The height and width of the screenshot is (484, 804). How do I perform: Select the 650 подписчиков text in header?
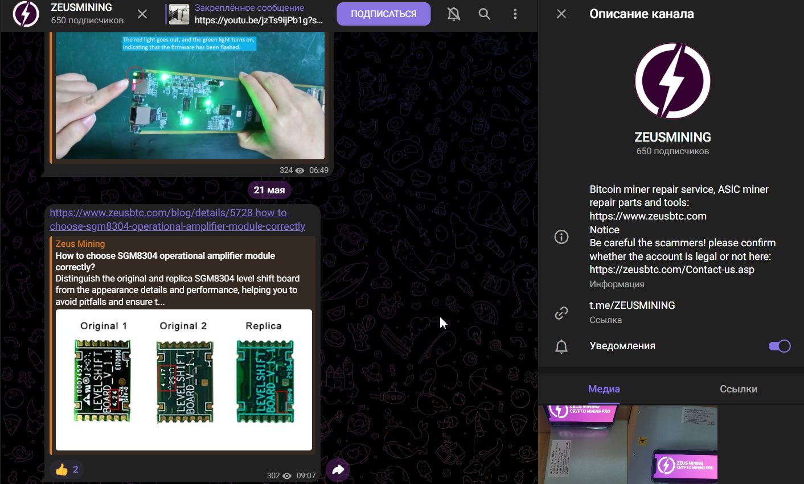[87, 20]
